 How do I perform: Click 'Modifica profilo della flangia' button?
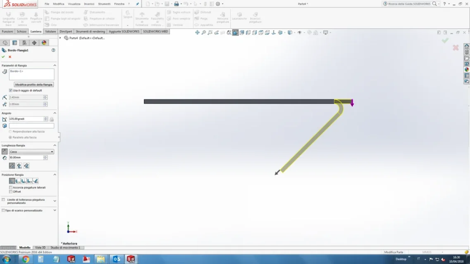tap(34, 85)
